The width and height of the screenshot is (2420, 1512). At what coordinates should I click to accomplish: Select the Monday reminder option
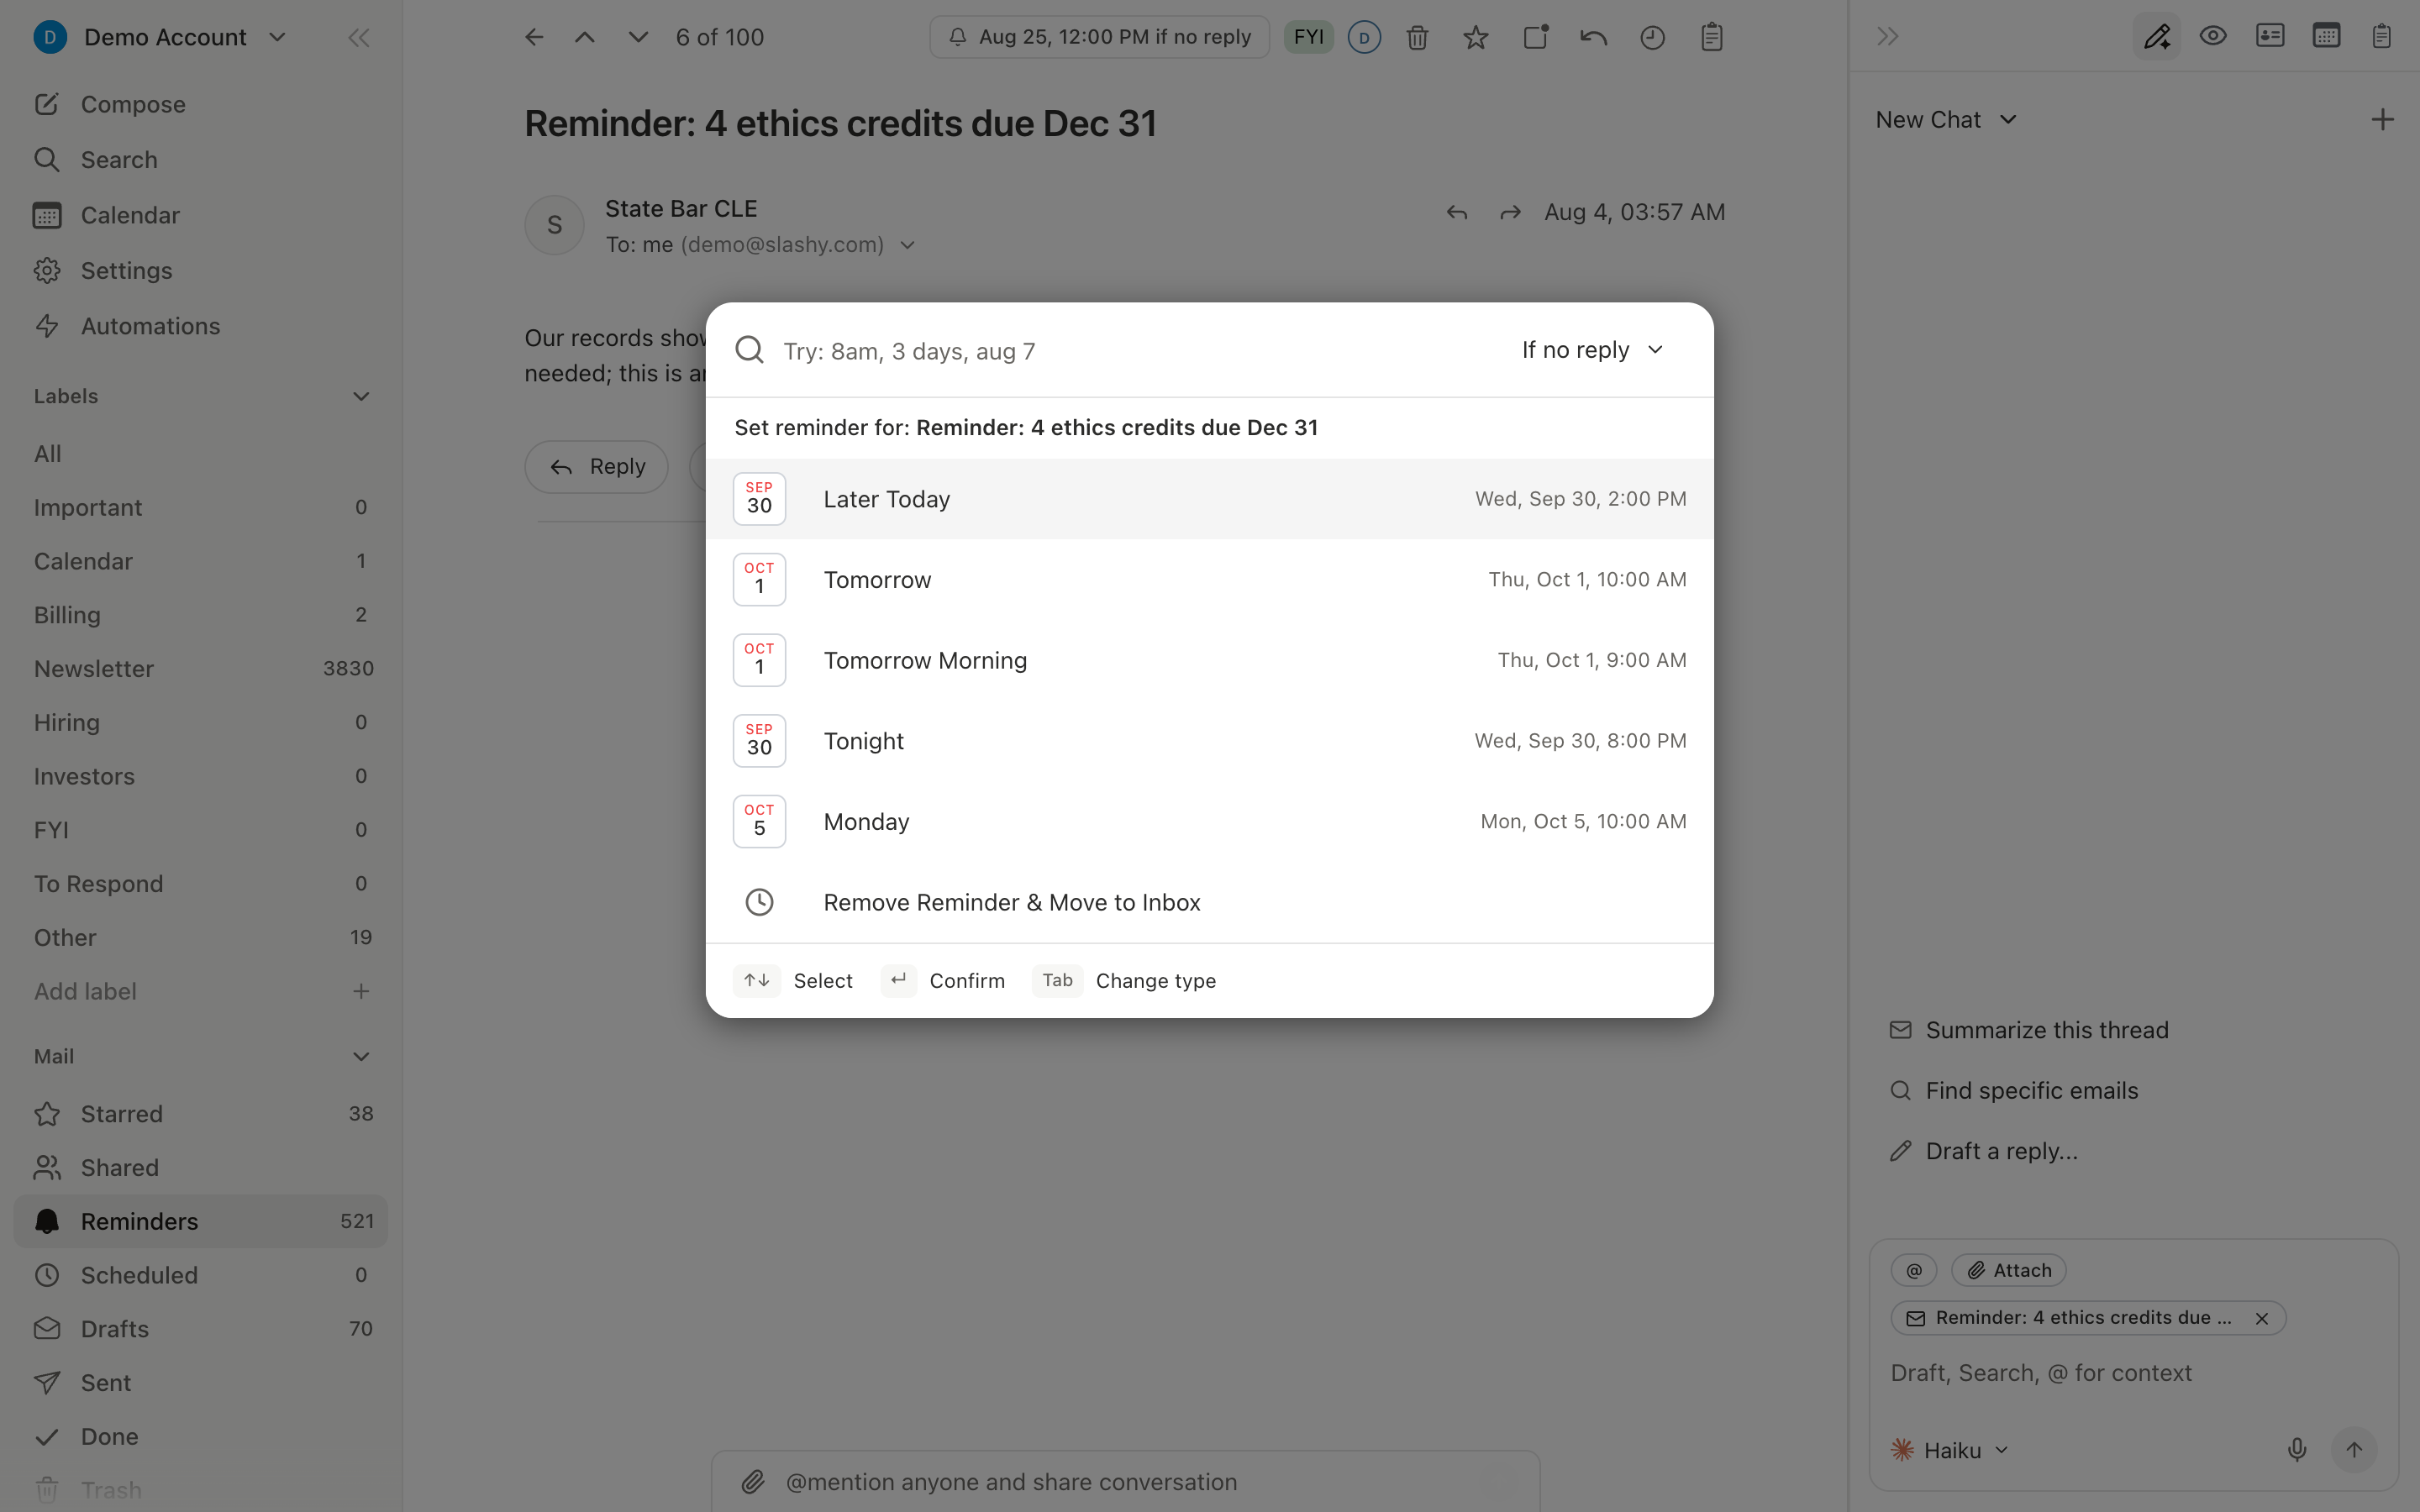click(x=1209, y=822)
